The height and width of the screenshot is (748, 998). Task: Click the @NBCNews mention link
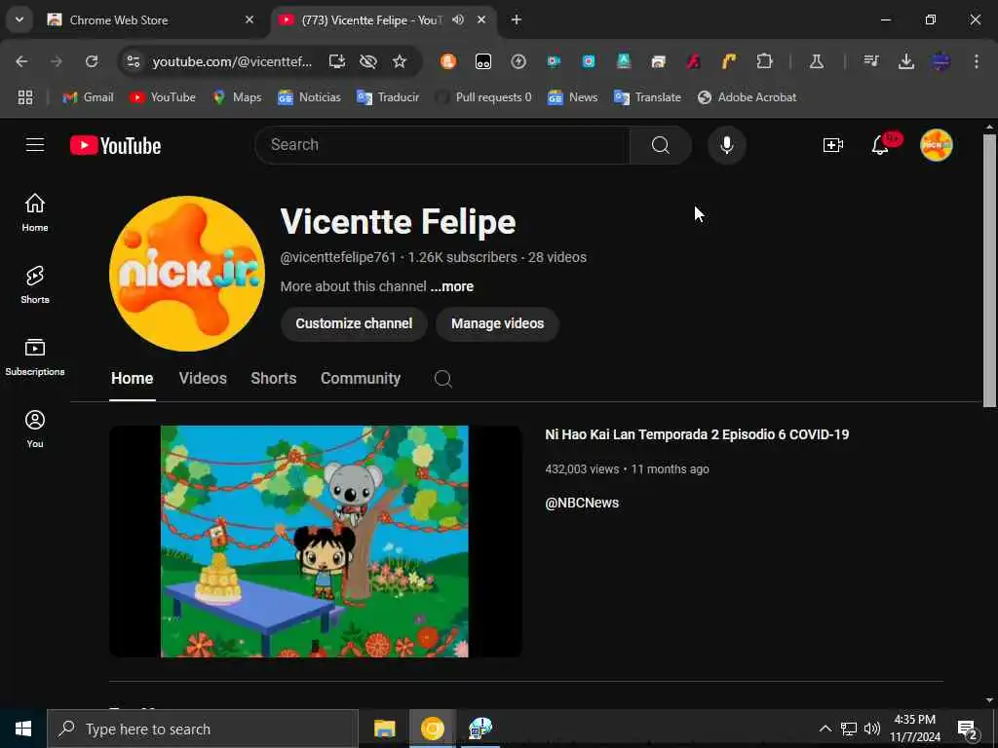582,504
